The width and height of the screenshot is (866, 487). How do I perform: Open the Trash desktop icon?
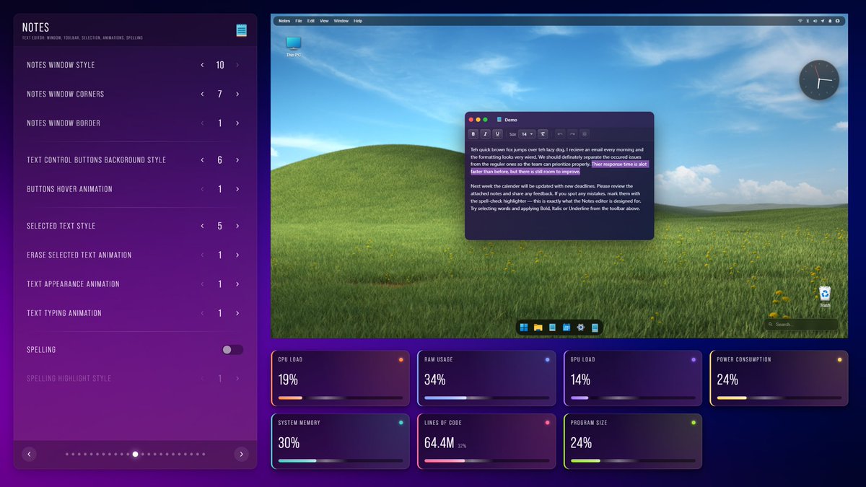825,296
